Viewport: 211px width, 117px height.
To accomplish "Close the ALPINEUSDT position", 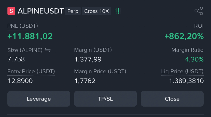I will (x=172, y=99).
